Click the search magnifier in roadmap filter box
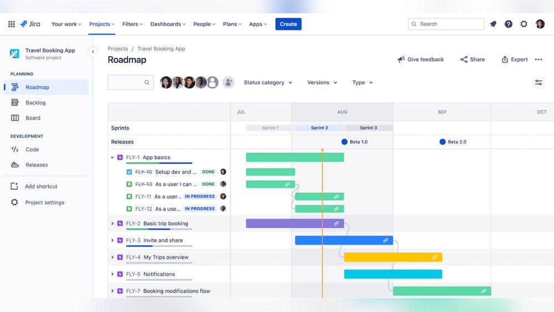Viewport: 554px width, 312px height. 147,83
